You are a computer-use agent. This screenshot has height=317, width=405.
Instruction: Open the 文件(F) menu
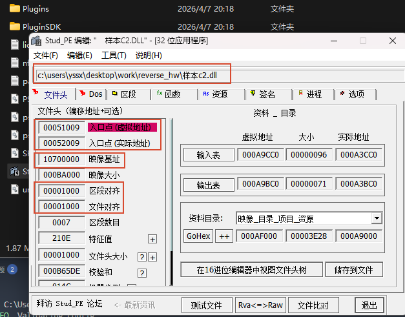pos(46,56)
